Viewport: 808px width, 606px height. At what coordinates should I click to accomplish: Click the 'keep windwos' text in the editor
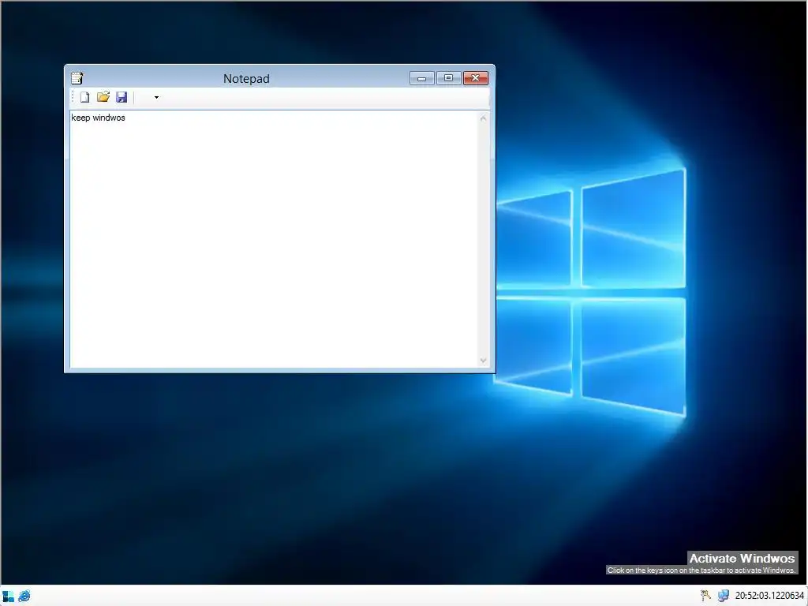click(x=98, y=118)
